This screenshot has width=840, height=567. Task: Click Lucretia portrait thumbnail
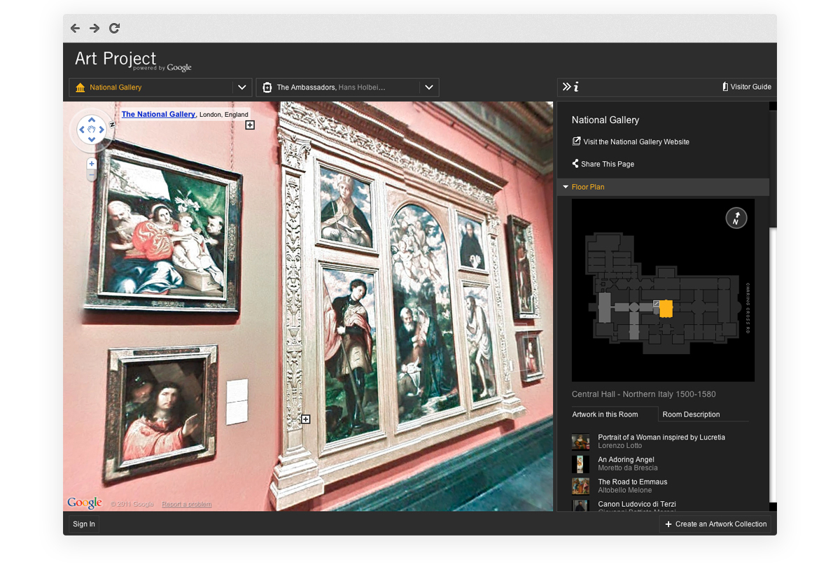(580, 442)
